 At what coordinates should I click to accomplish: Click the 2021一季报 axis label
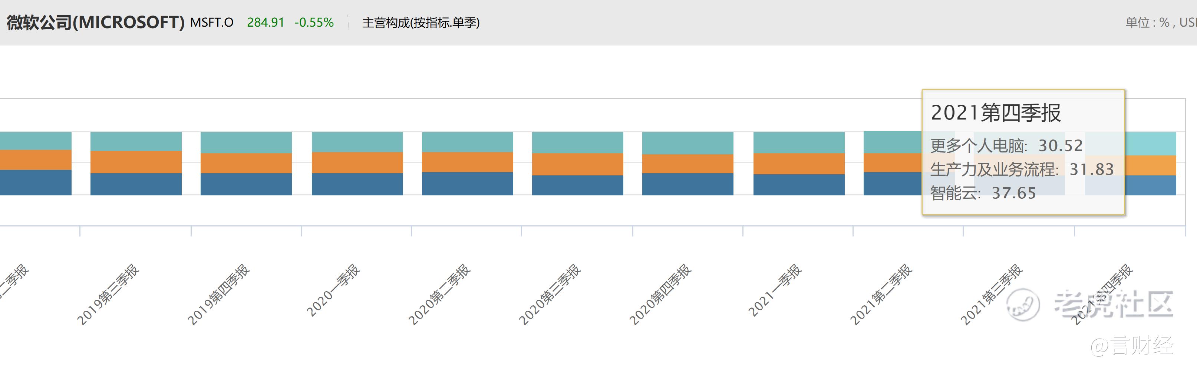(x=775, y=290)
